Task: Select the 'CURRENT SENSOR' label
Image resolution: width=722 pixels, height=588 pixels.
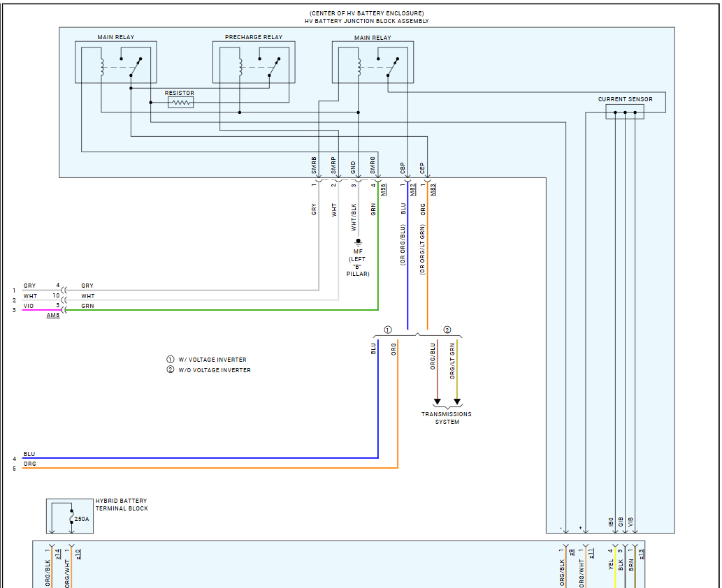Action: pyautogui.click(x=626, y=99)
